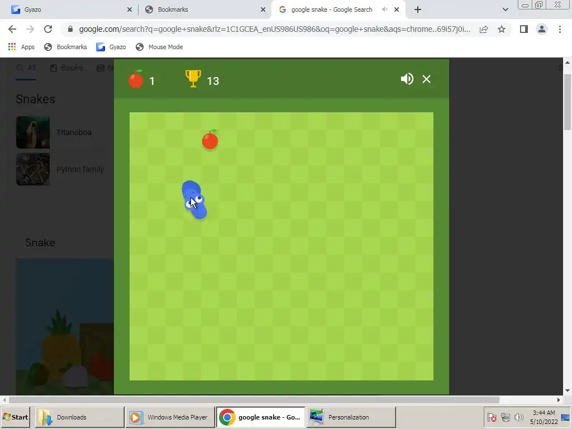Click the scroll down arrow
The width and height of the screenshot is (572, 429).
point(568,390)
